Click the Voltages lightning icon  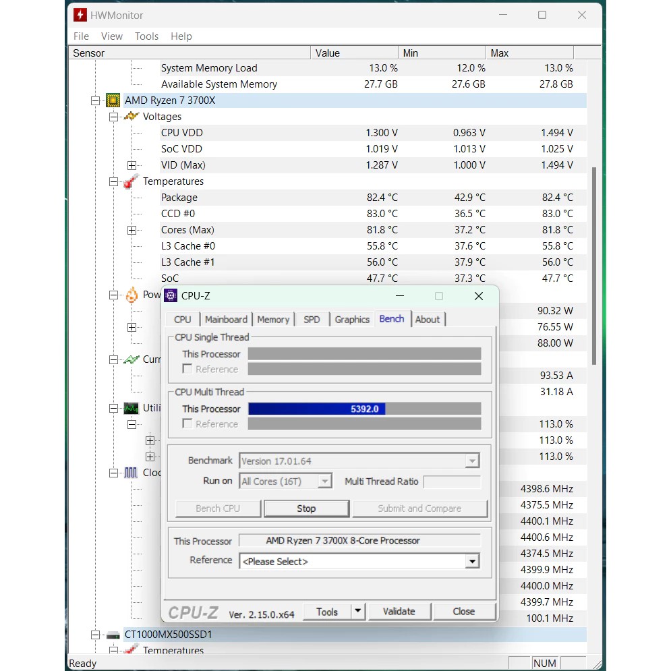132,117
